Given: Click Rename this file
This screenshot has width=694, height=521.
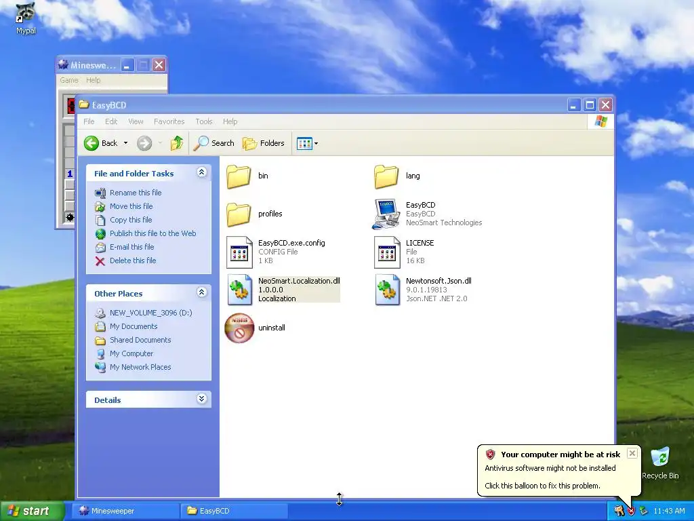Looking at the screenshot, I should point(136,193).
